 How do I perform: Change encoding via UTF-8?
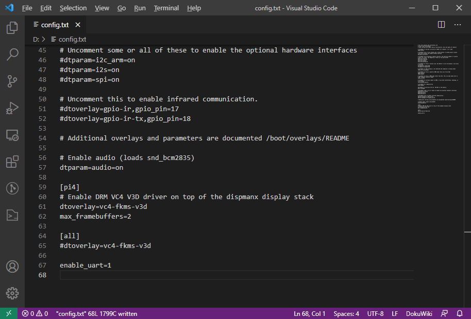375,314
